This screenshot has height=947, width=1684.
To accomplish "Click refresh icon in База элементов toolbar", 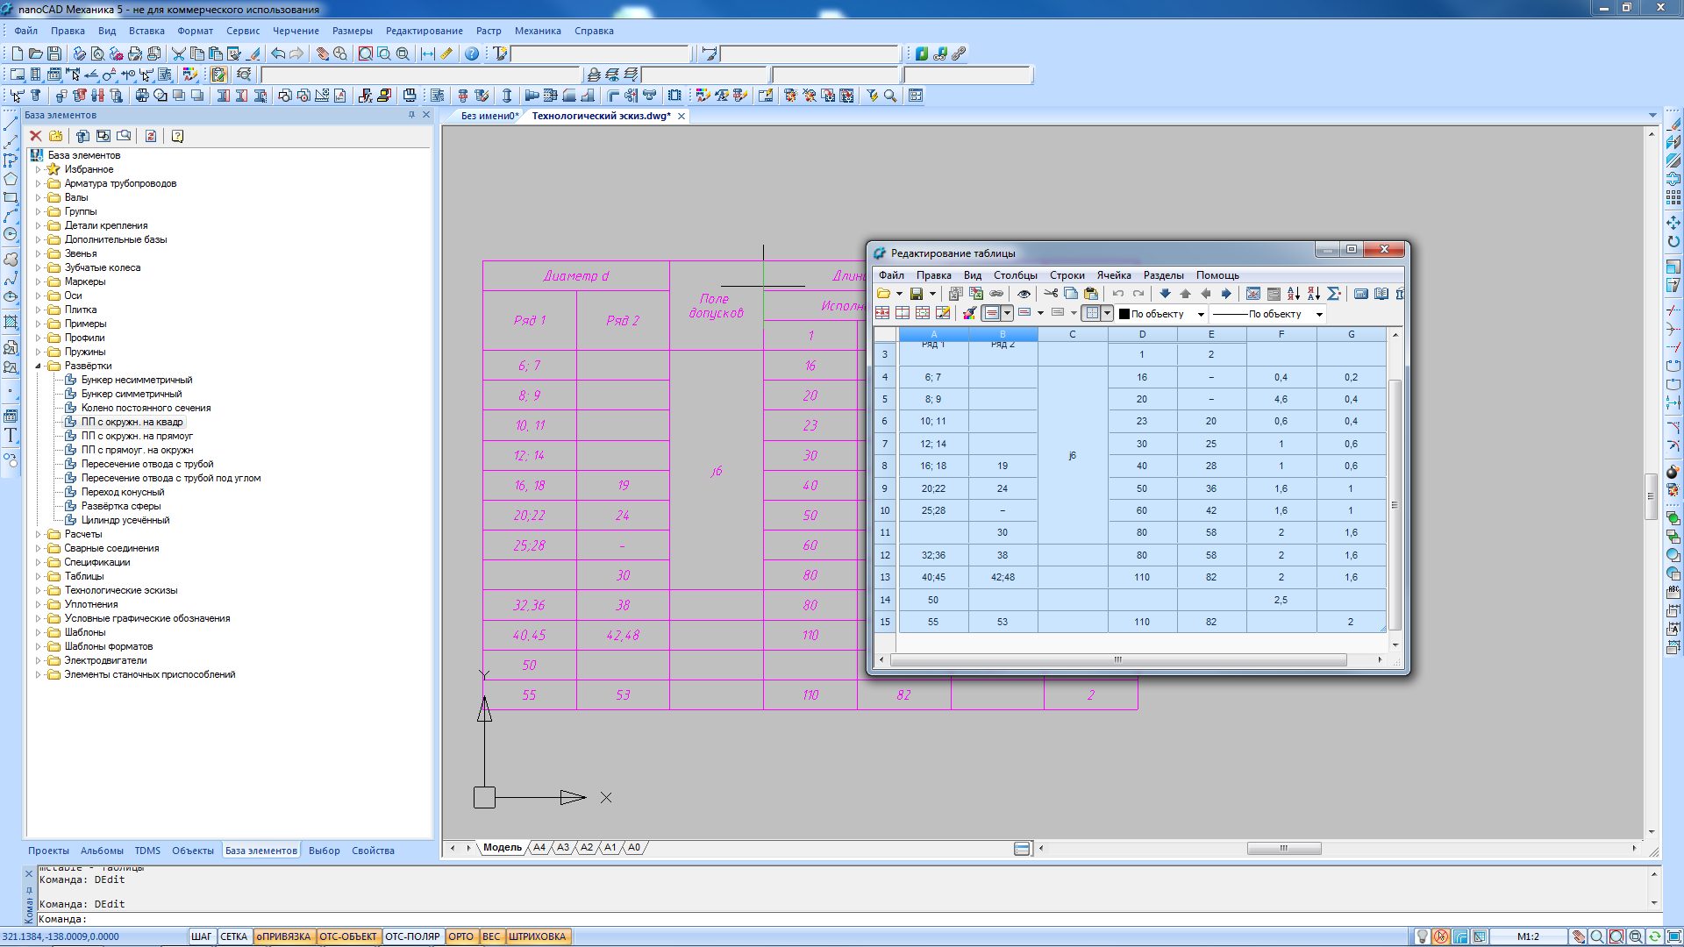I will 151,136.
